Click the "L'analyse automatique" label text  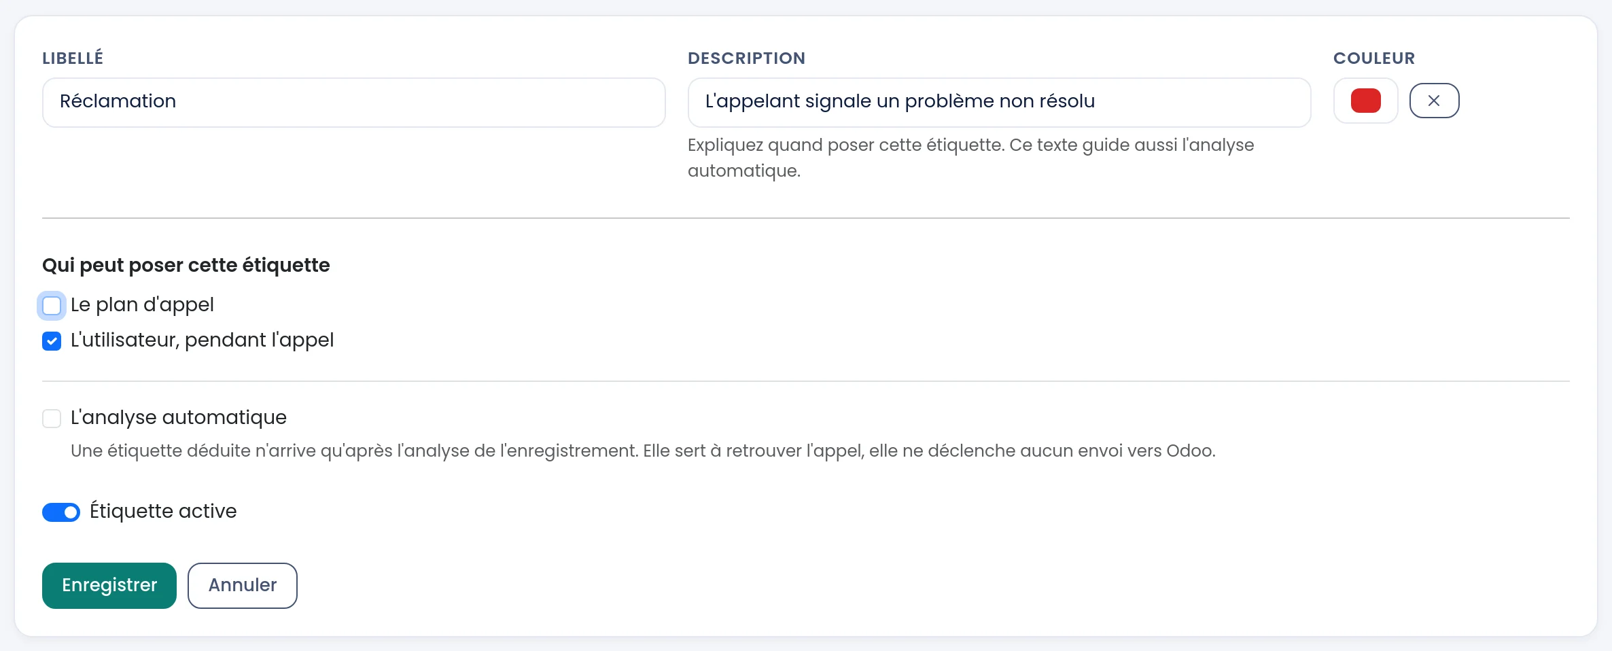179,417
